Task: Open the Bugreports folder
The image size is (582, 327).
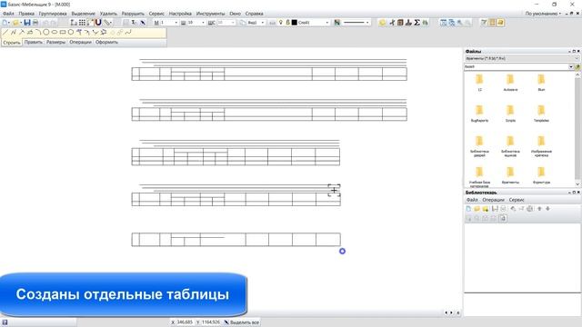Action: [479, 113]
